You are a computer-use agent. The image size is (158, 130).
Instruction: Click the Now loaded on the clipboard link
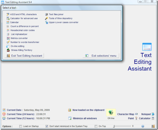[88, 110]
